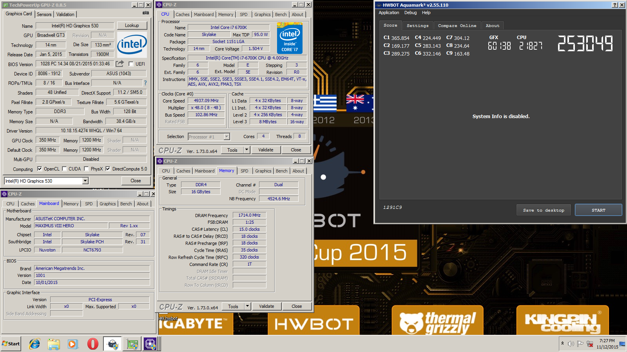Open the Intel HD Graphics 530 GPU selector dropdown

pyautogui.click(x=85, y=181)
